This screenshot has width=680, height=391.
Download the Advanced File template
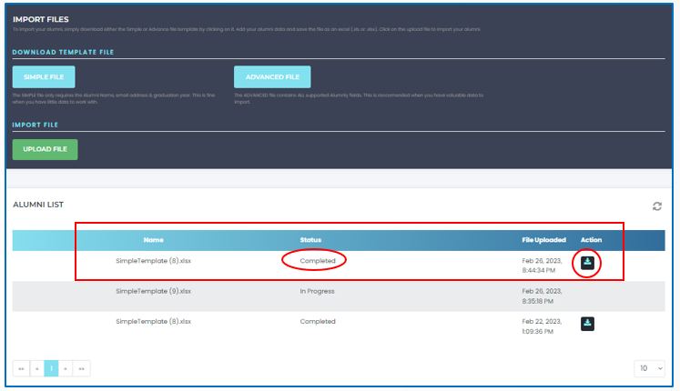click(272, 77)
